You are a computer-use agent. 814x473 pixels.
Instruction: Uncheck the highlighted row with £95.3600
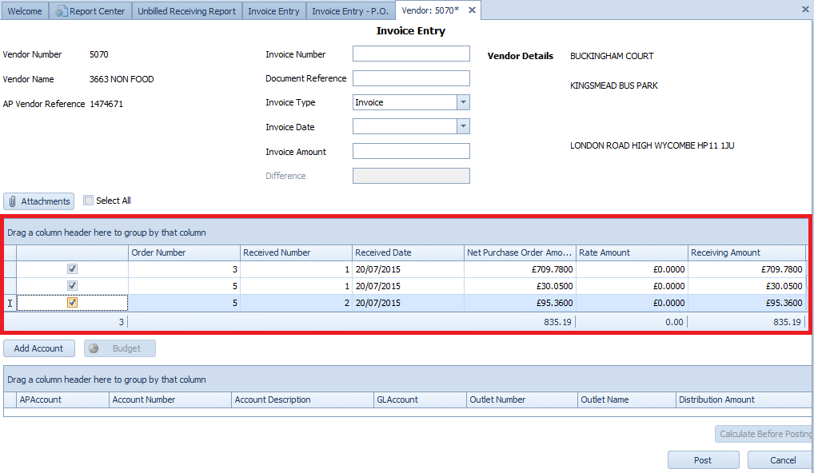coord(73,303)
